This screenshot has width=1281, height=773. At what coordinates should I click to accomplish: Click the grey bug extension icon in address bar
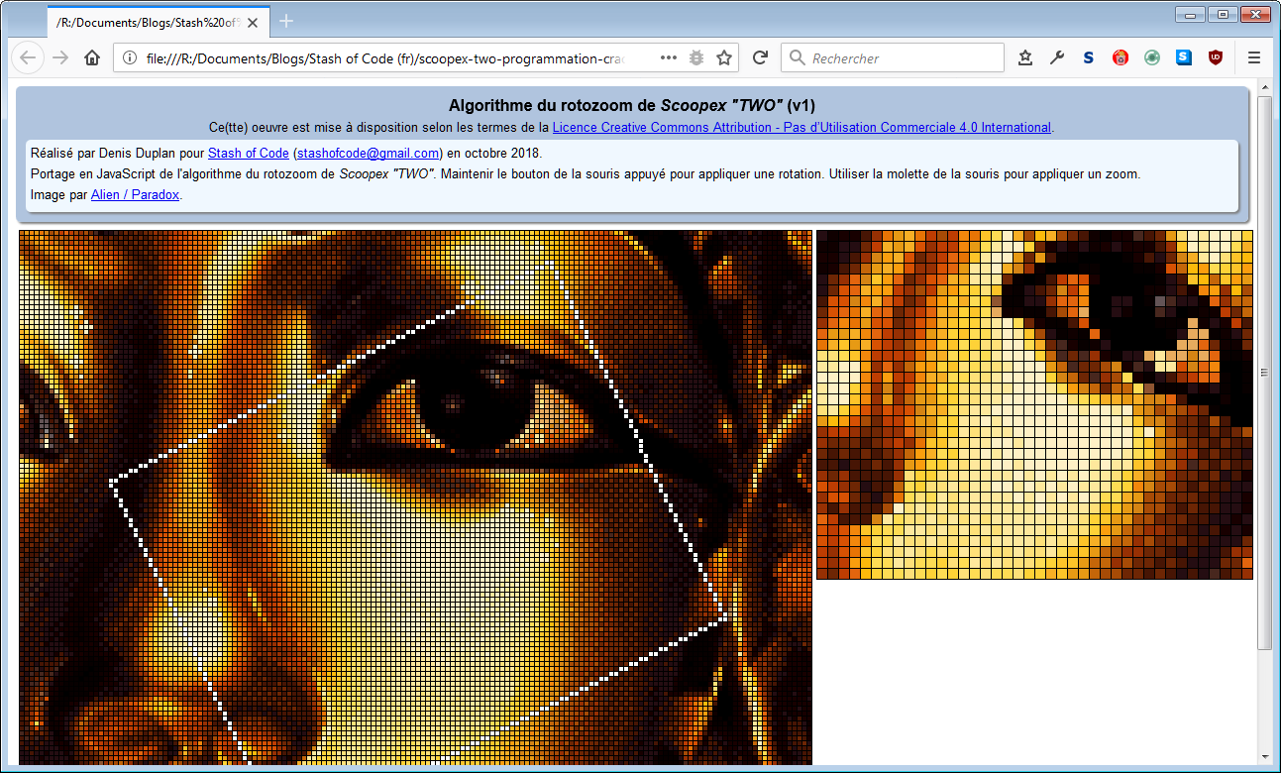coord(696,57)
